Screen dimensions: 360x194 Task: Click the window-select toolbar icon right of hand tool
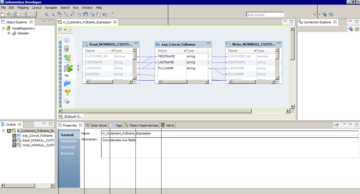pyautogui.click(x=92, y=14)
